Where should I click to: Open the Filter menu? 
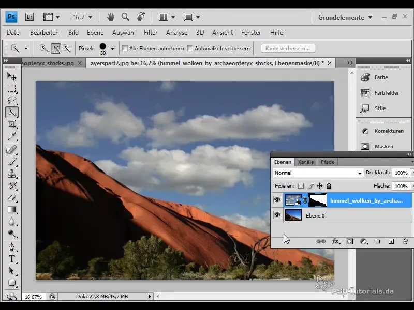tap(151, 33)
